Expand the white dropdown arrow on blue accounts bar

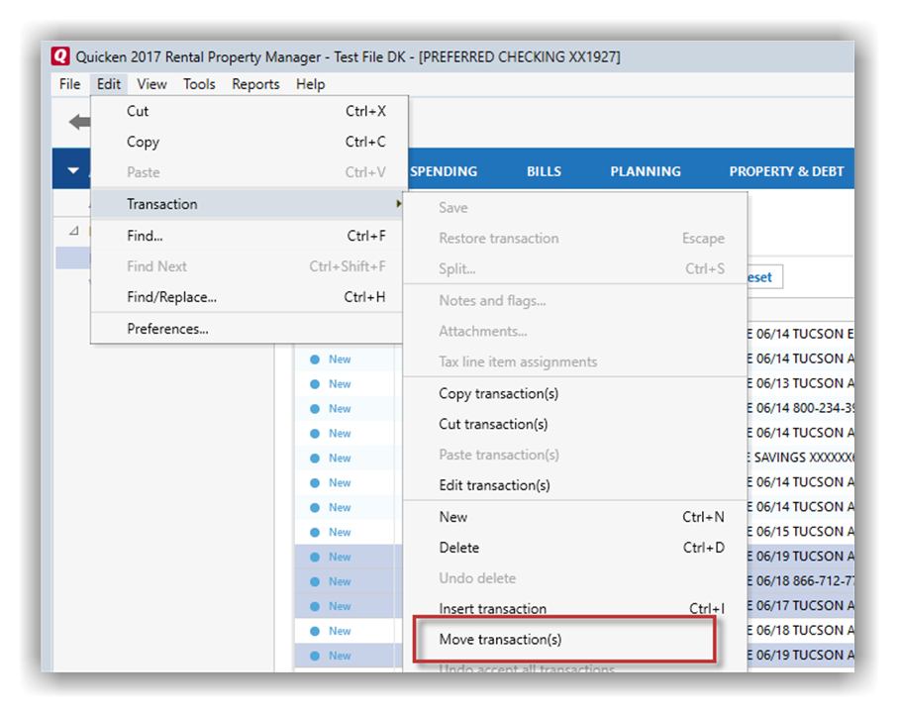73,170
